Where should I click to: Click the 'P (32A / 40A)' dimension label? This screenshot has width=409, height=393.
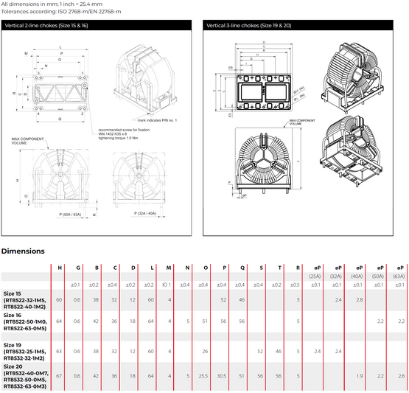pos(145,214)
